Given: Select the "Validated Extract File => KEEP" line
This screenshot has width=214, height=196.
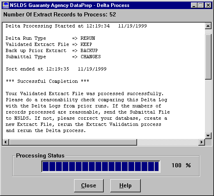Looking at the screenshot, I should pyautogui.click(x=49, y=44).
